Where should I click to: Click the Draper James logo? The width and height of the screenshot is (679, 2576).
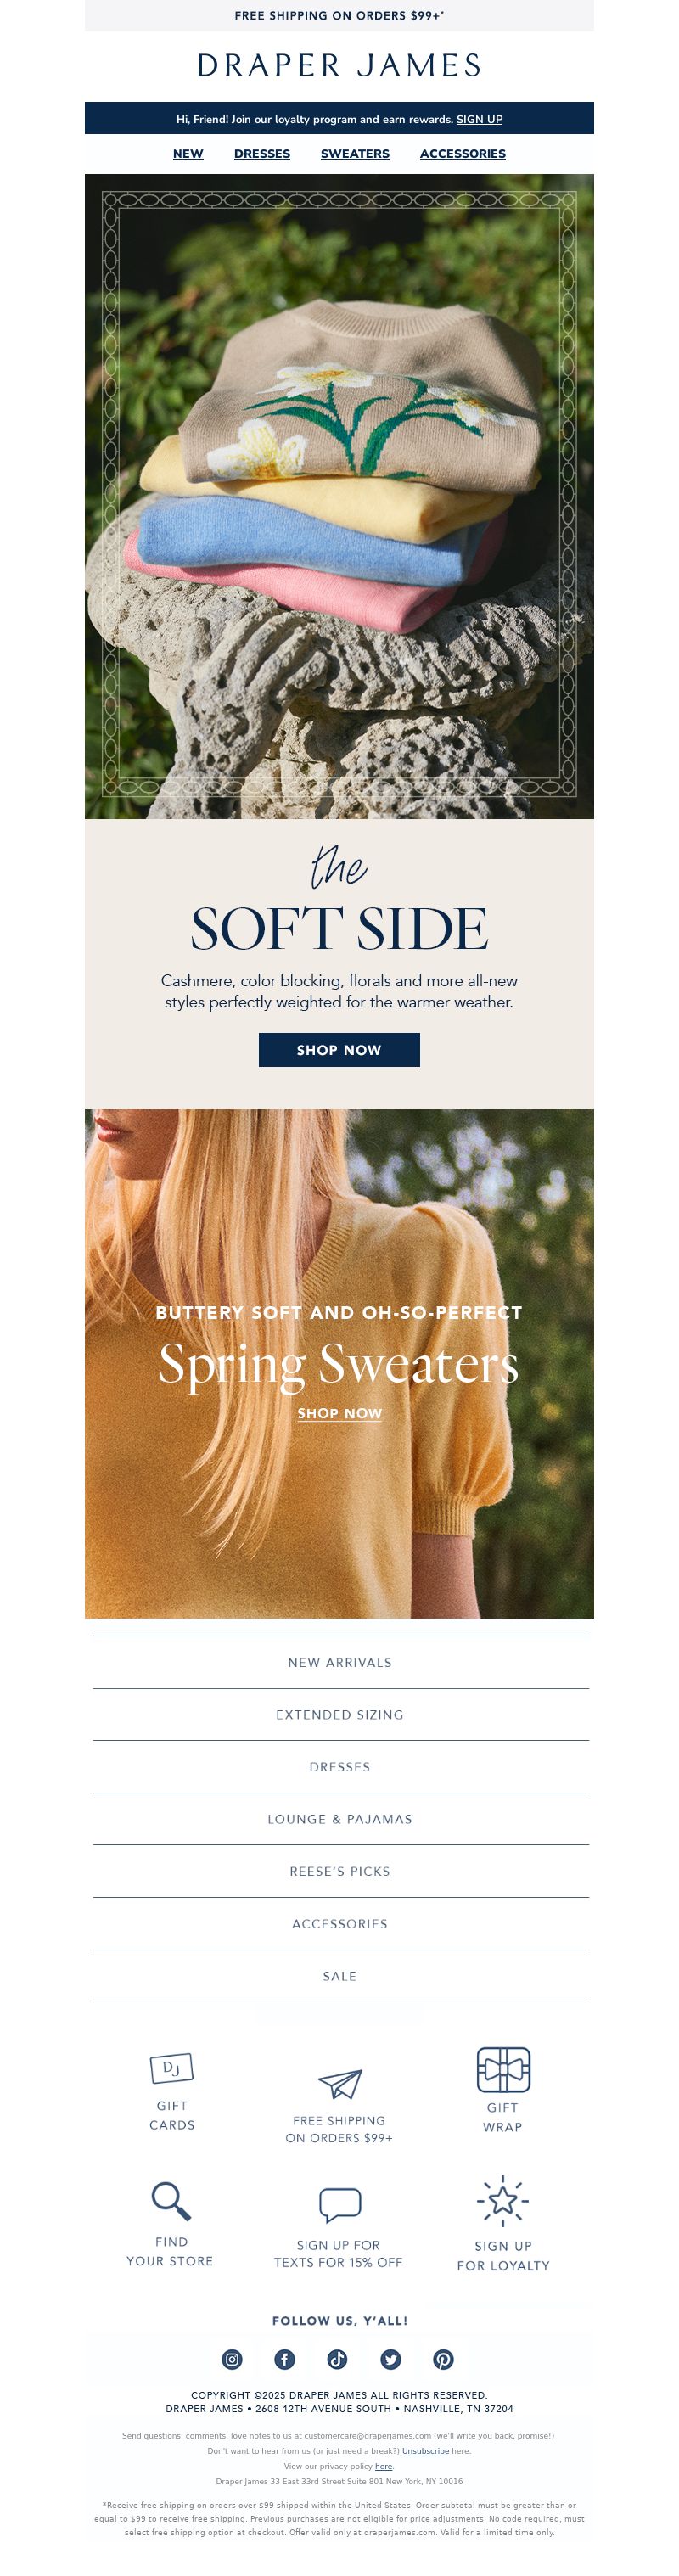(x=339, y=66)
